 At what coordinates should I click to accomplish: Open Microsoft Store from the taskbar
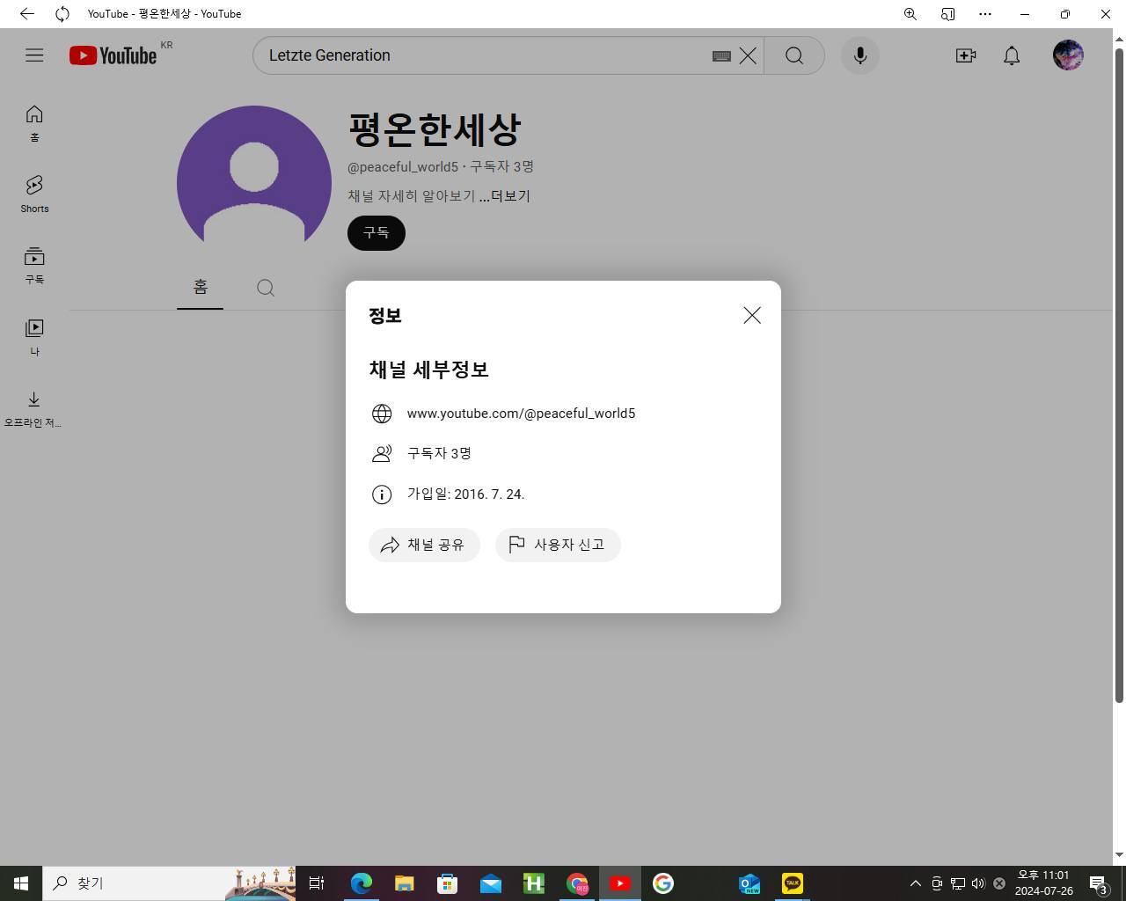[x=447, y=883]
